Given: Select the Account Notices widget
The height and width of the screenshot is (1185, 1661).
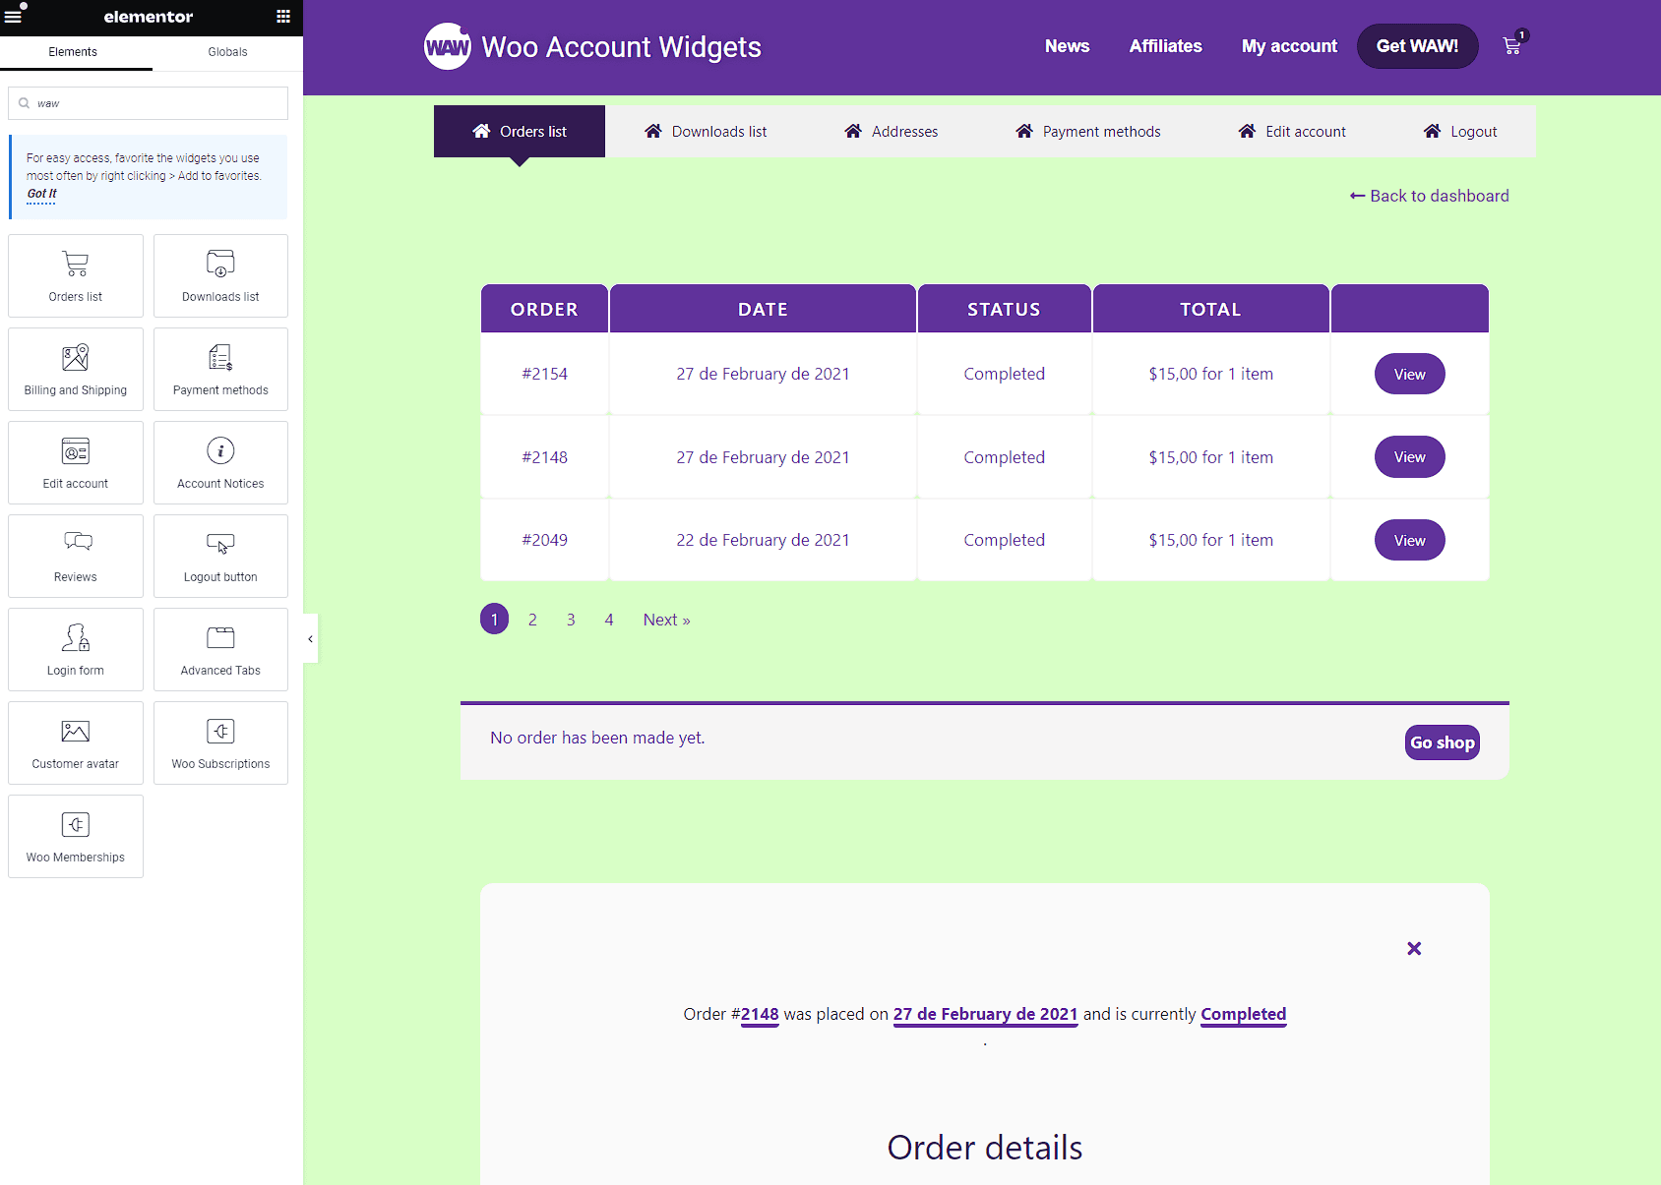Looking at the screenshot, I should (x=220, y=462).
